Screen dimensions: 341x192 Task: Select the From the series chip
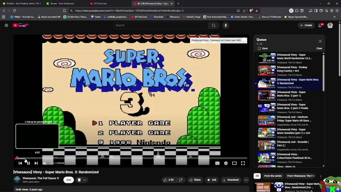pyautogui.click(x=273, y=176)
